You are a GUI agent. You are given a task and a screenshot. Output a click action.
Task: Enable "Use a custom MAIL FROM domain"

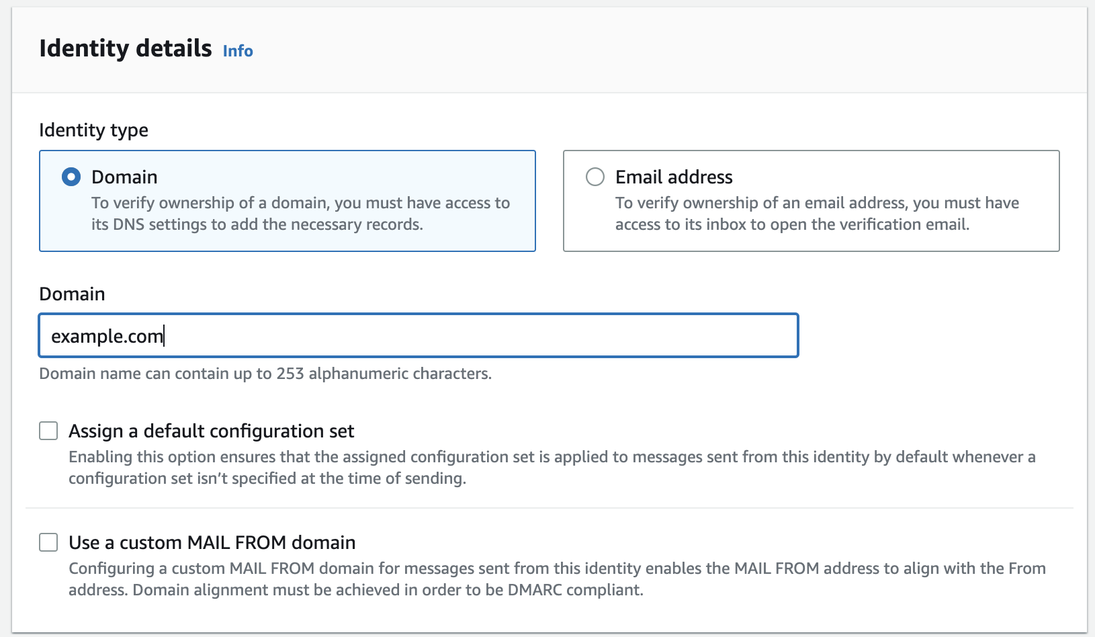click(48, 542)
